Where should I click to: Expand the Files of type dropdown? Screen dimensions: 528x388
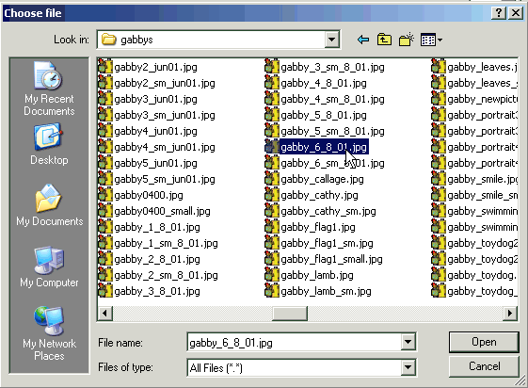(x=408, y=367)
